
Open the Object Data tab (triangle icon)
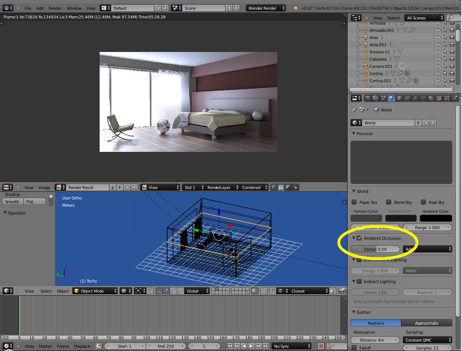423,98
